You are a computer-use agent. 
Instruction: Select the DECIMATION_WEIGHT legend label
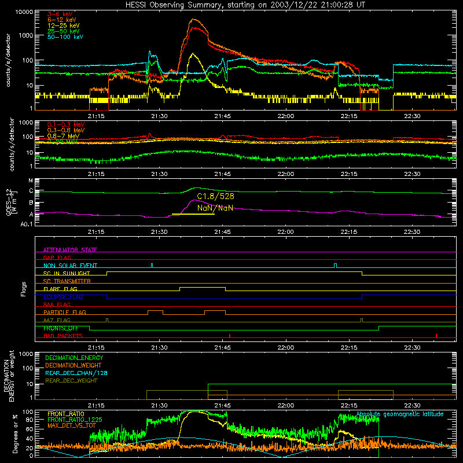(74, 365)
